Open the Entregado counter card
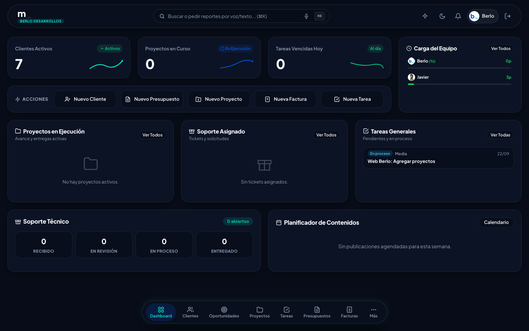 tap(224, 245)
